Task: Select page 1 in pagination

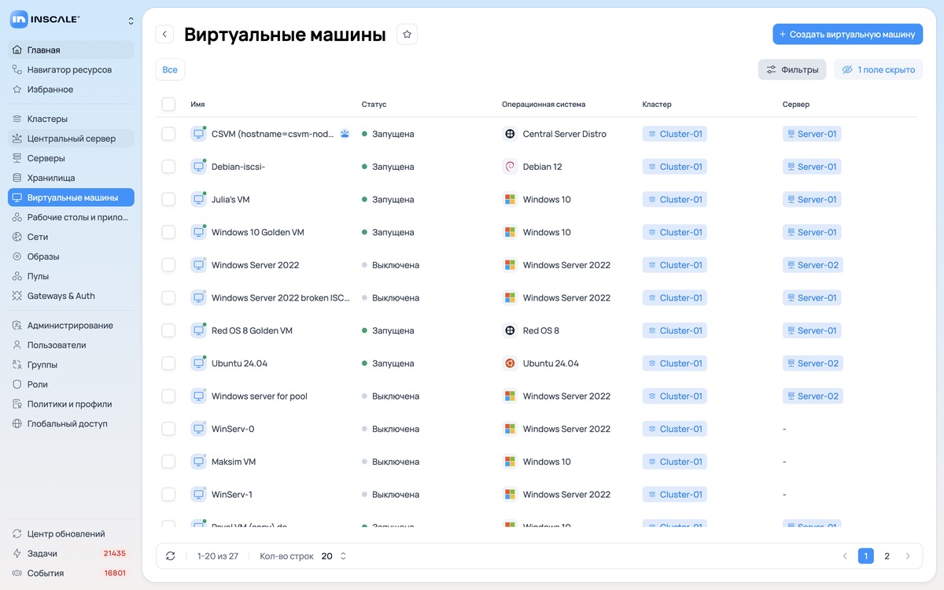Action: (x=865, y=556)
